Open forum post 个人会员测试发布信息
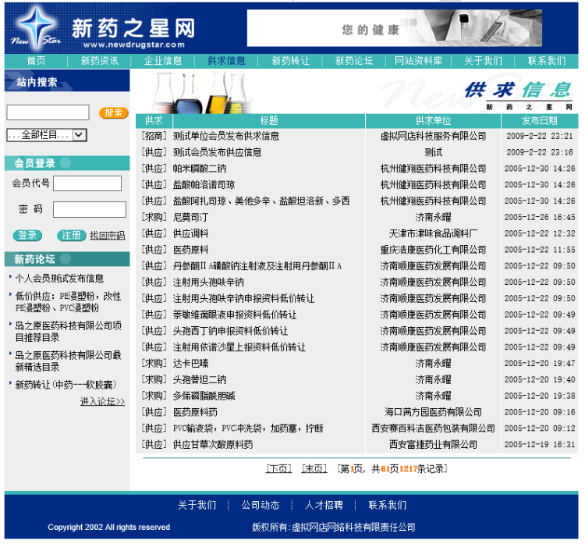The height and width of the screenshot is (544, 585). (59, 279)
